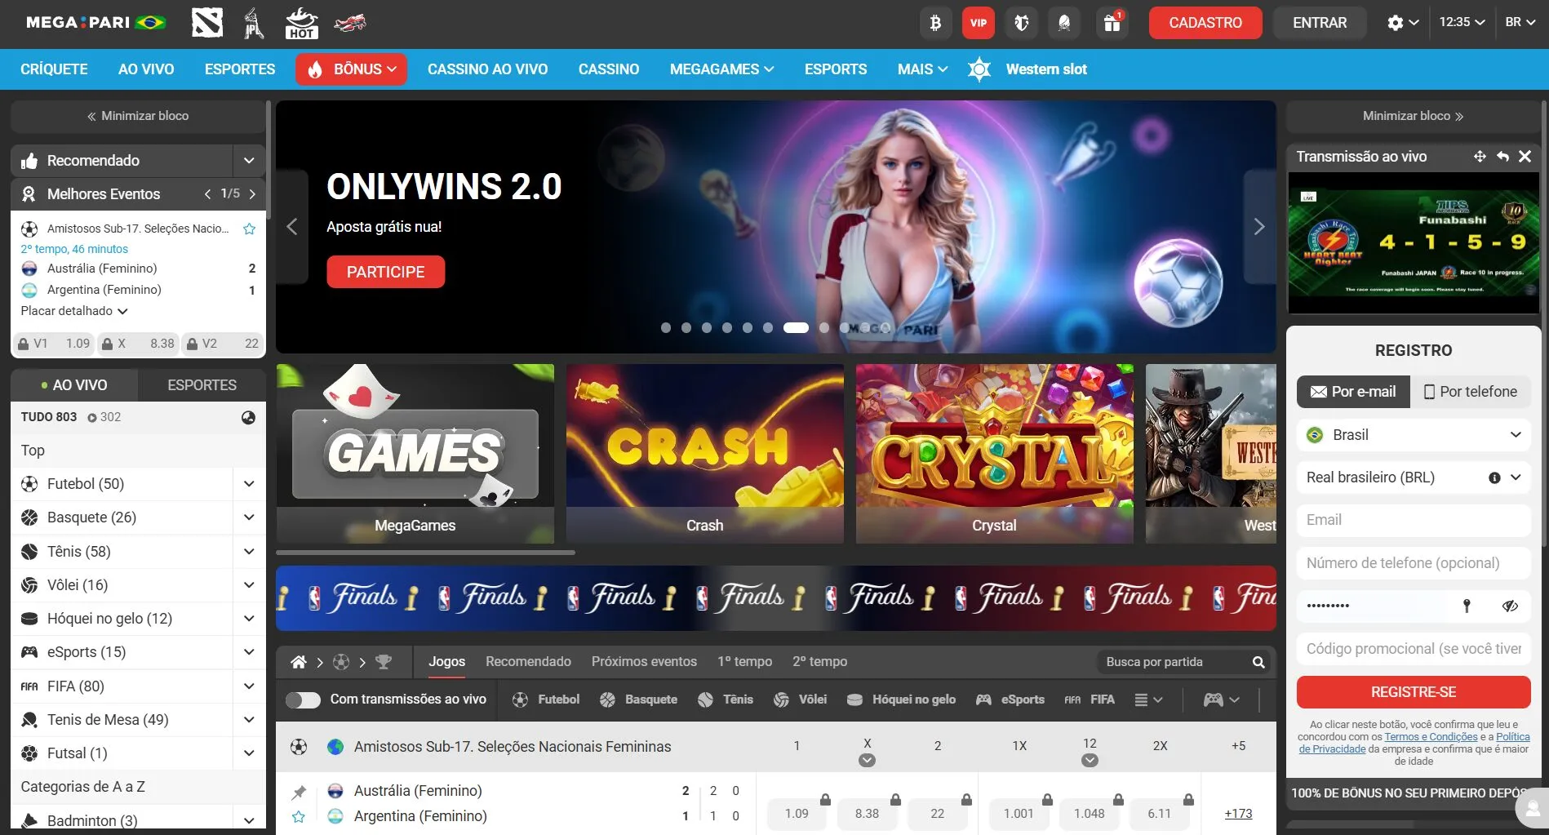Open settings gear menu
The width and height of the screenshot is (1549, 835).
[1403, 23]
